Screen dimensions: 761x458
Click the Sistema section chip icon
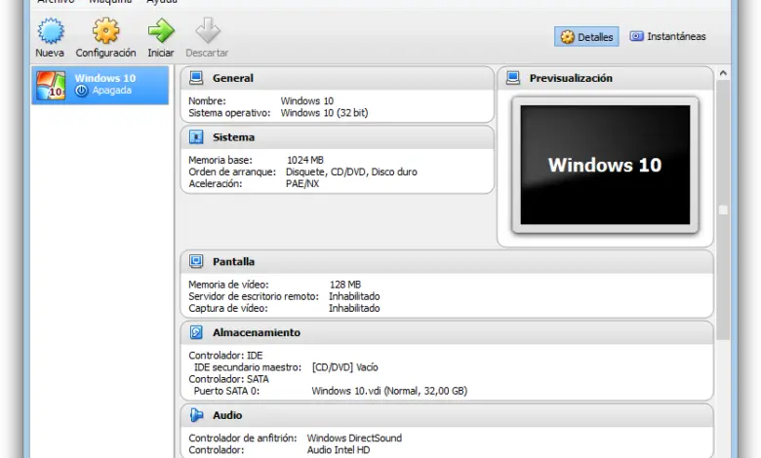pos(196,137)
